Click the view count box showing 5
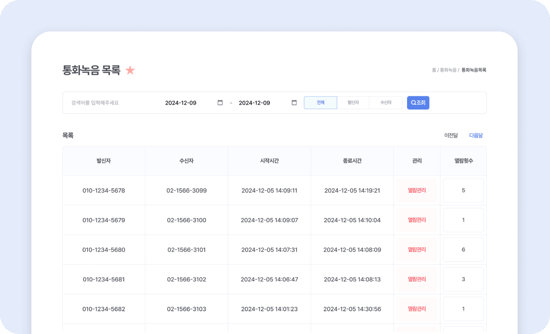550x334 pixels. coord(463,191)
